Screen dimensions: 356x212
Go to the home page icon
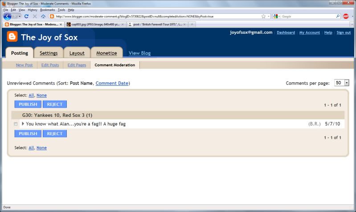coord(43,16)
